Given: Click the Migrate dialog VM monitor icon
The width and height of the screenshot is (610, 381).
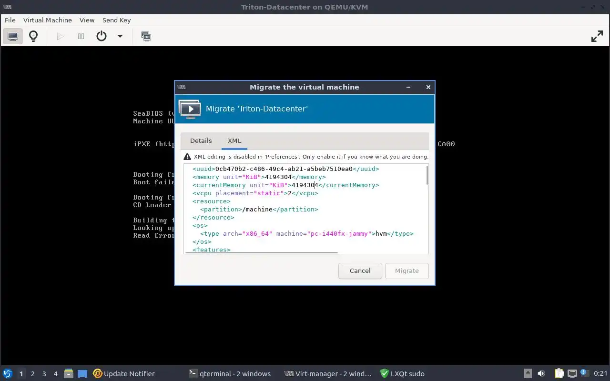Looking at the screenshot, I should (190, 109).
